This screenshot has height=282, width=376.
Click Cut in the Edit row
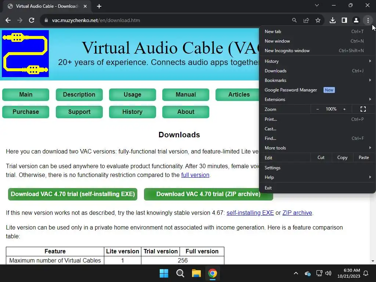pyautogui.click(x=321, y=158)
